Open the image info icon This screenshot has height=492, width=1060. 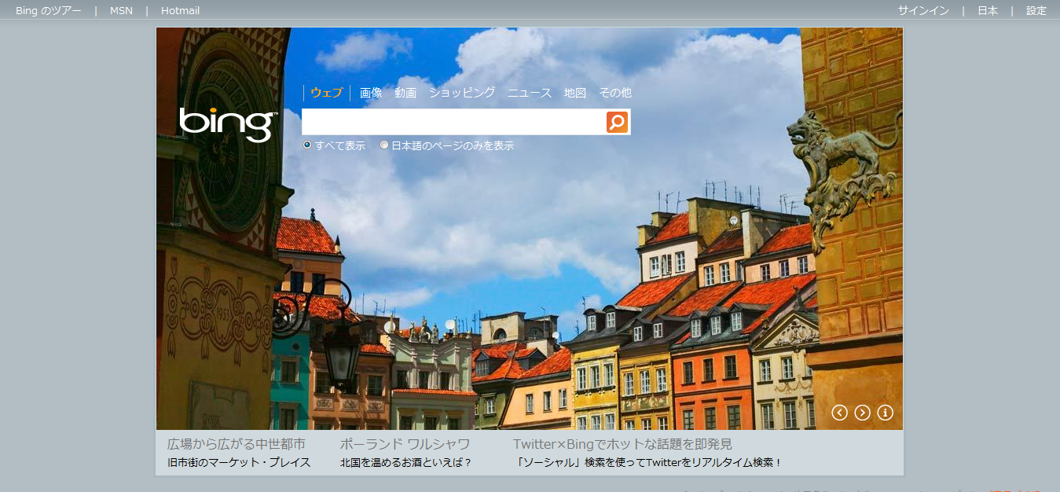[x=885, y=413]
